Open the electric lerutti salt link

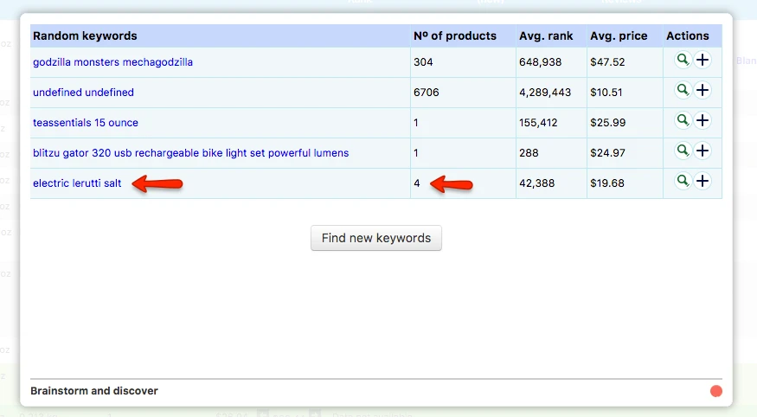coord(77,183)
